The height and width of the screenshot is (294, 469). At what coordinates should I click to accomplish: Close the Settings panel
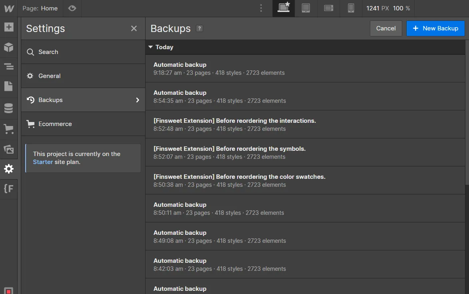[134, 28]
